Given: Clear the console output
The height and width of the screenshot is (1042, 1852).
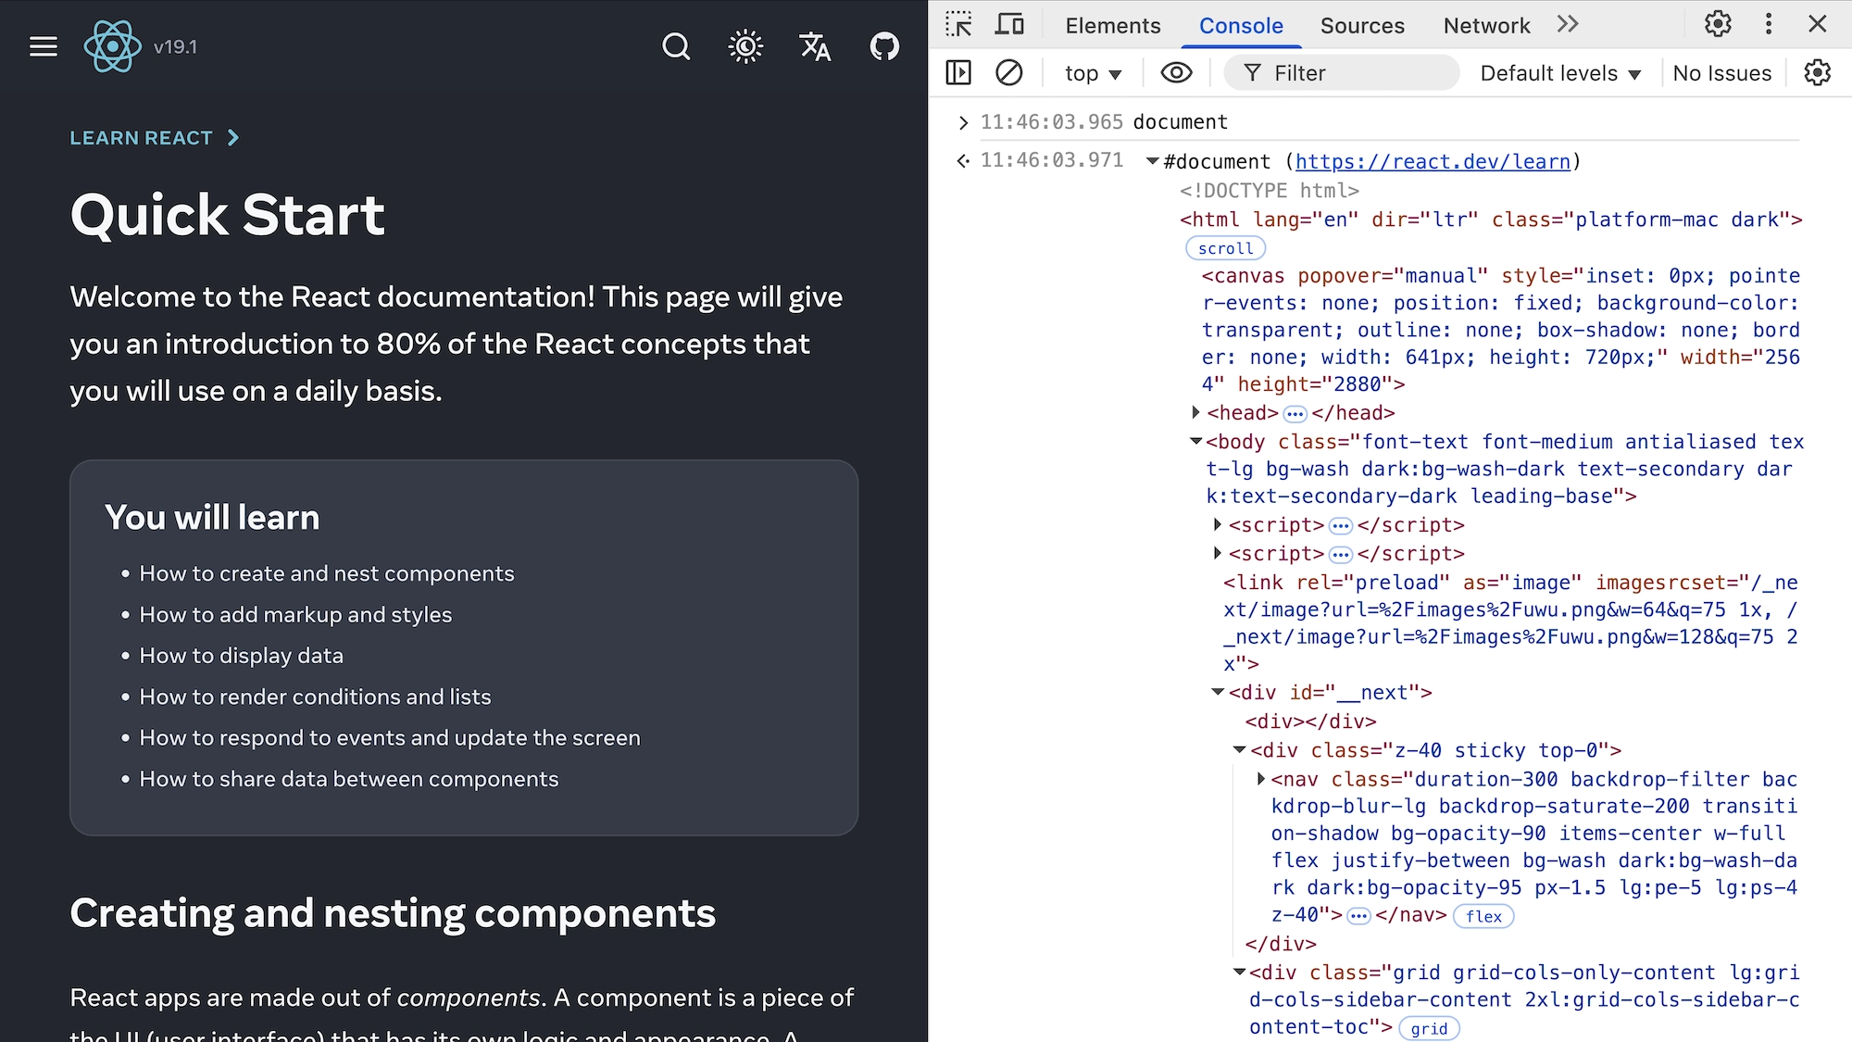Looking at the screenshot, I should click(x=1008, y=72).
